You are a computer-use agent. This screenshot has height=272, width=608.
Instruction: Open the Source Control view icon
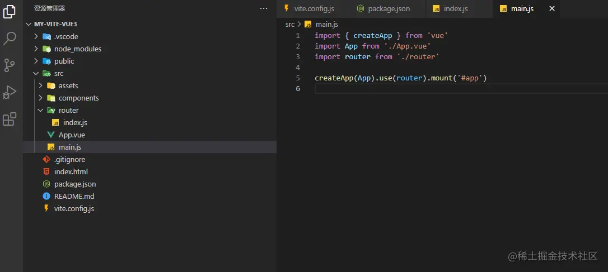(10, 65)
